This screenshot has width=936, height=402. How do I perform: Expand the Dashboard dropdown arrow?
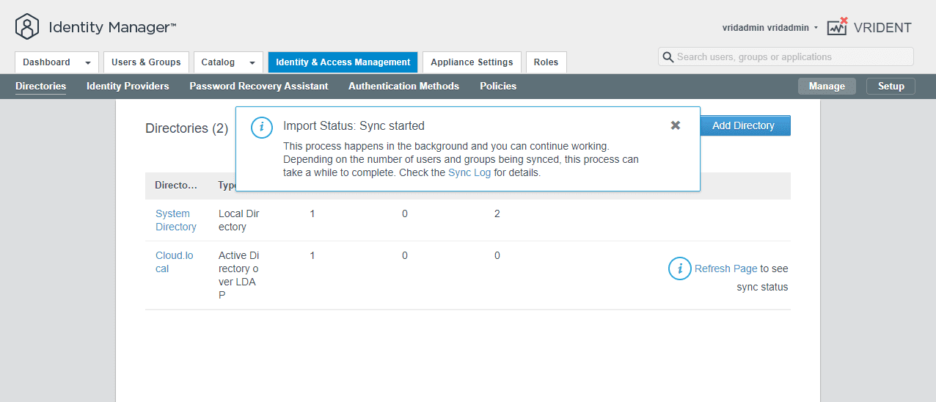point(88,63)
